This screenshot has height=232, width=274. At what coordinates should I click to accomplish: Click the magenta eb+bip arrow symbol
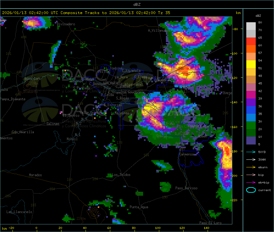tap(251, 183)
